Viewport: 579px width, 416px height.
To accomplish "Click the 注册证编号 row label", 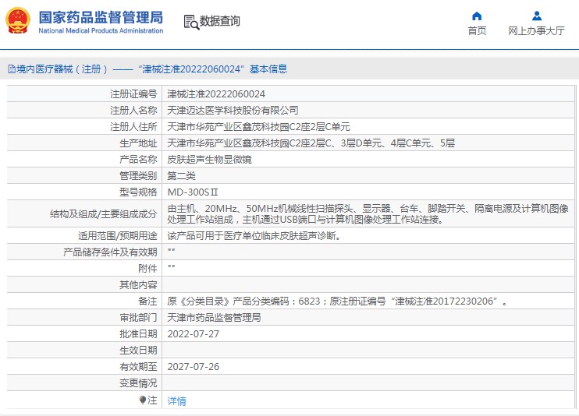I will pyautogui.click(x=133, y=94).
